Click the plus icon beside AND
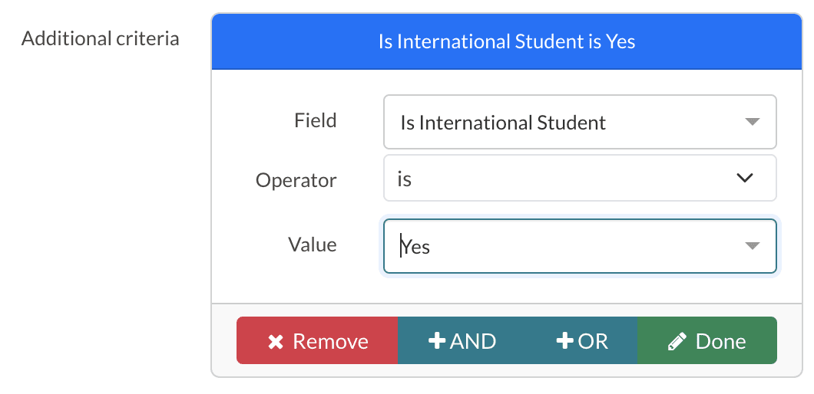The height and width of the screenshot is (394, 814). tap(437, 341)
